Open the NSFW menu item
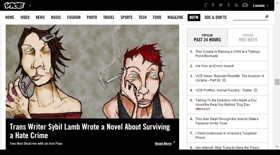 pos(194,17)
